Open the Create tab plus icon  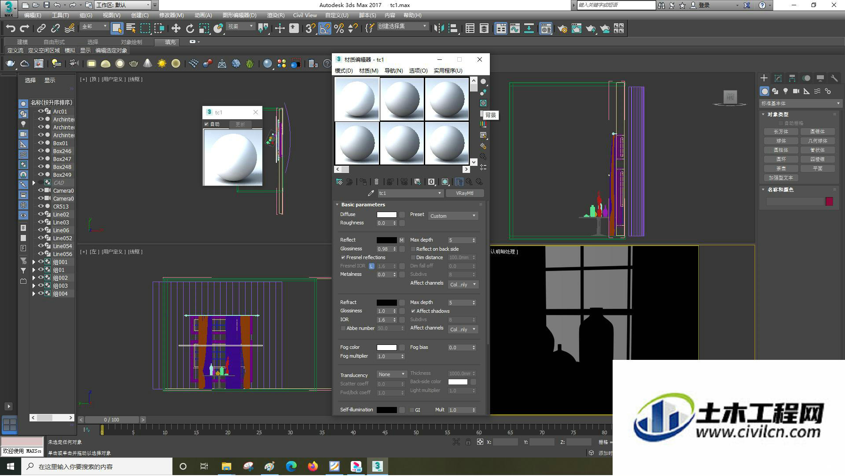(764, 78)
